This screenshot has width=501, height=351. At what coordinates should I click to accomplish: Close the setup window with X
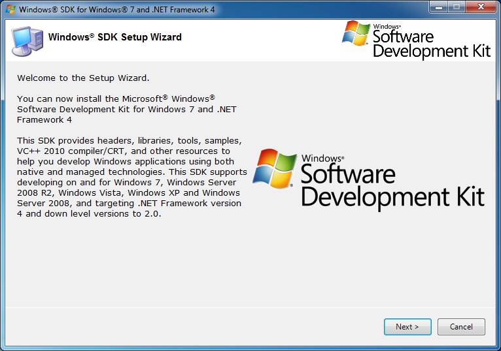click(481, 7)
